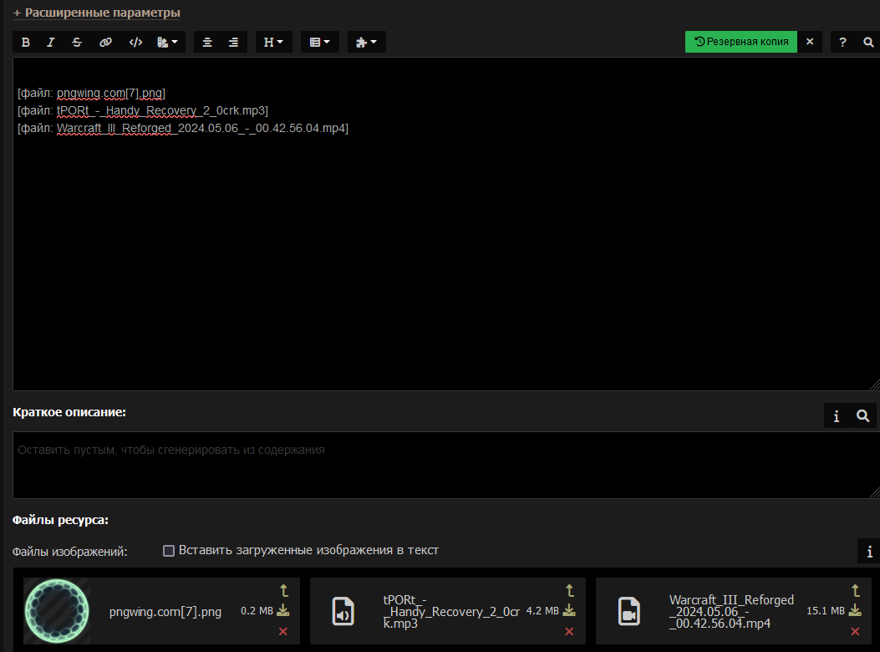880x652 pixels.
Task: Open the text color fill dropdown
Action: tap(167, 42)
